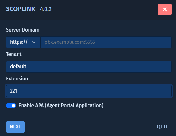Image resolution: width=176 pixels, height=136 pixels.
Task: Open the https:// protocol dropdown
Action: (x=23, y=42)
